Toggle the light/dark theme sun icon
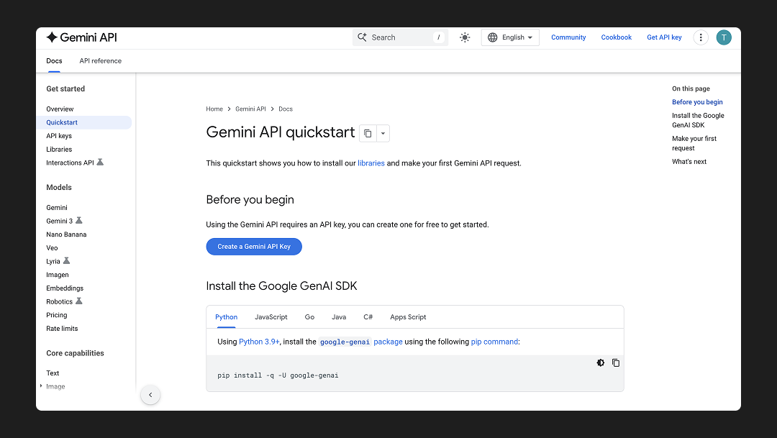The image size is (777, 438). pos(464,37)
